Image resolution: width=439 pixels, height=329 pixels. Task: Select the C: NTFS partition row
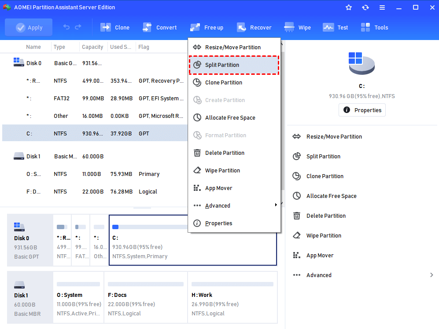coord(95,133)
